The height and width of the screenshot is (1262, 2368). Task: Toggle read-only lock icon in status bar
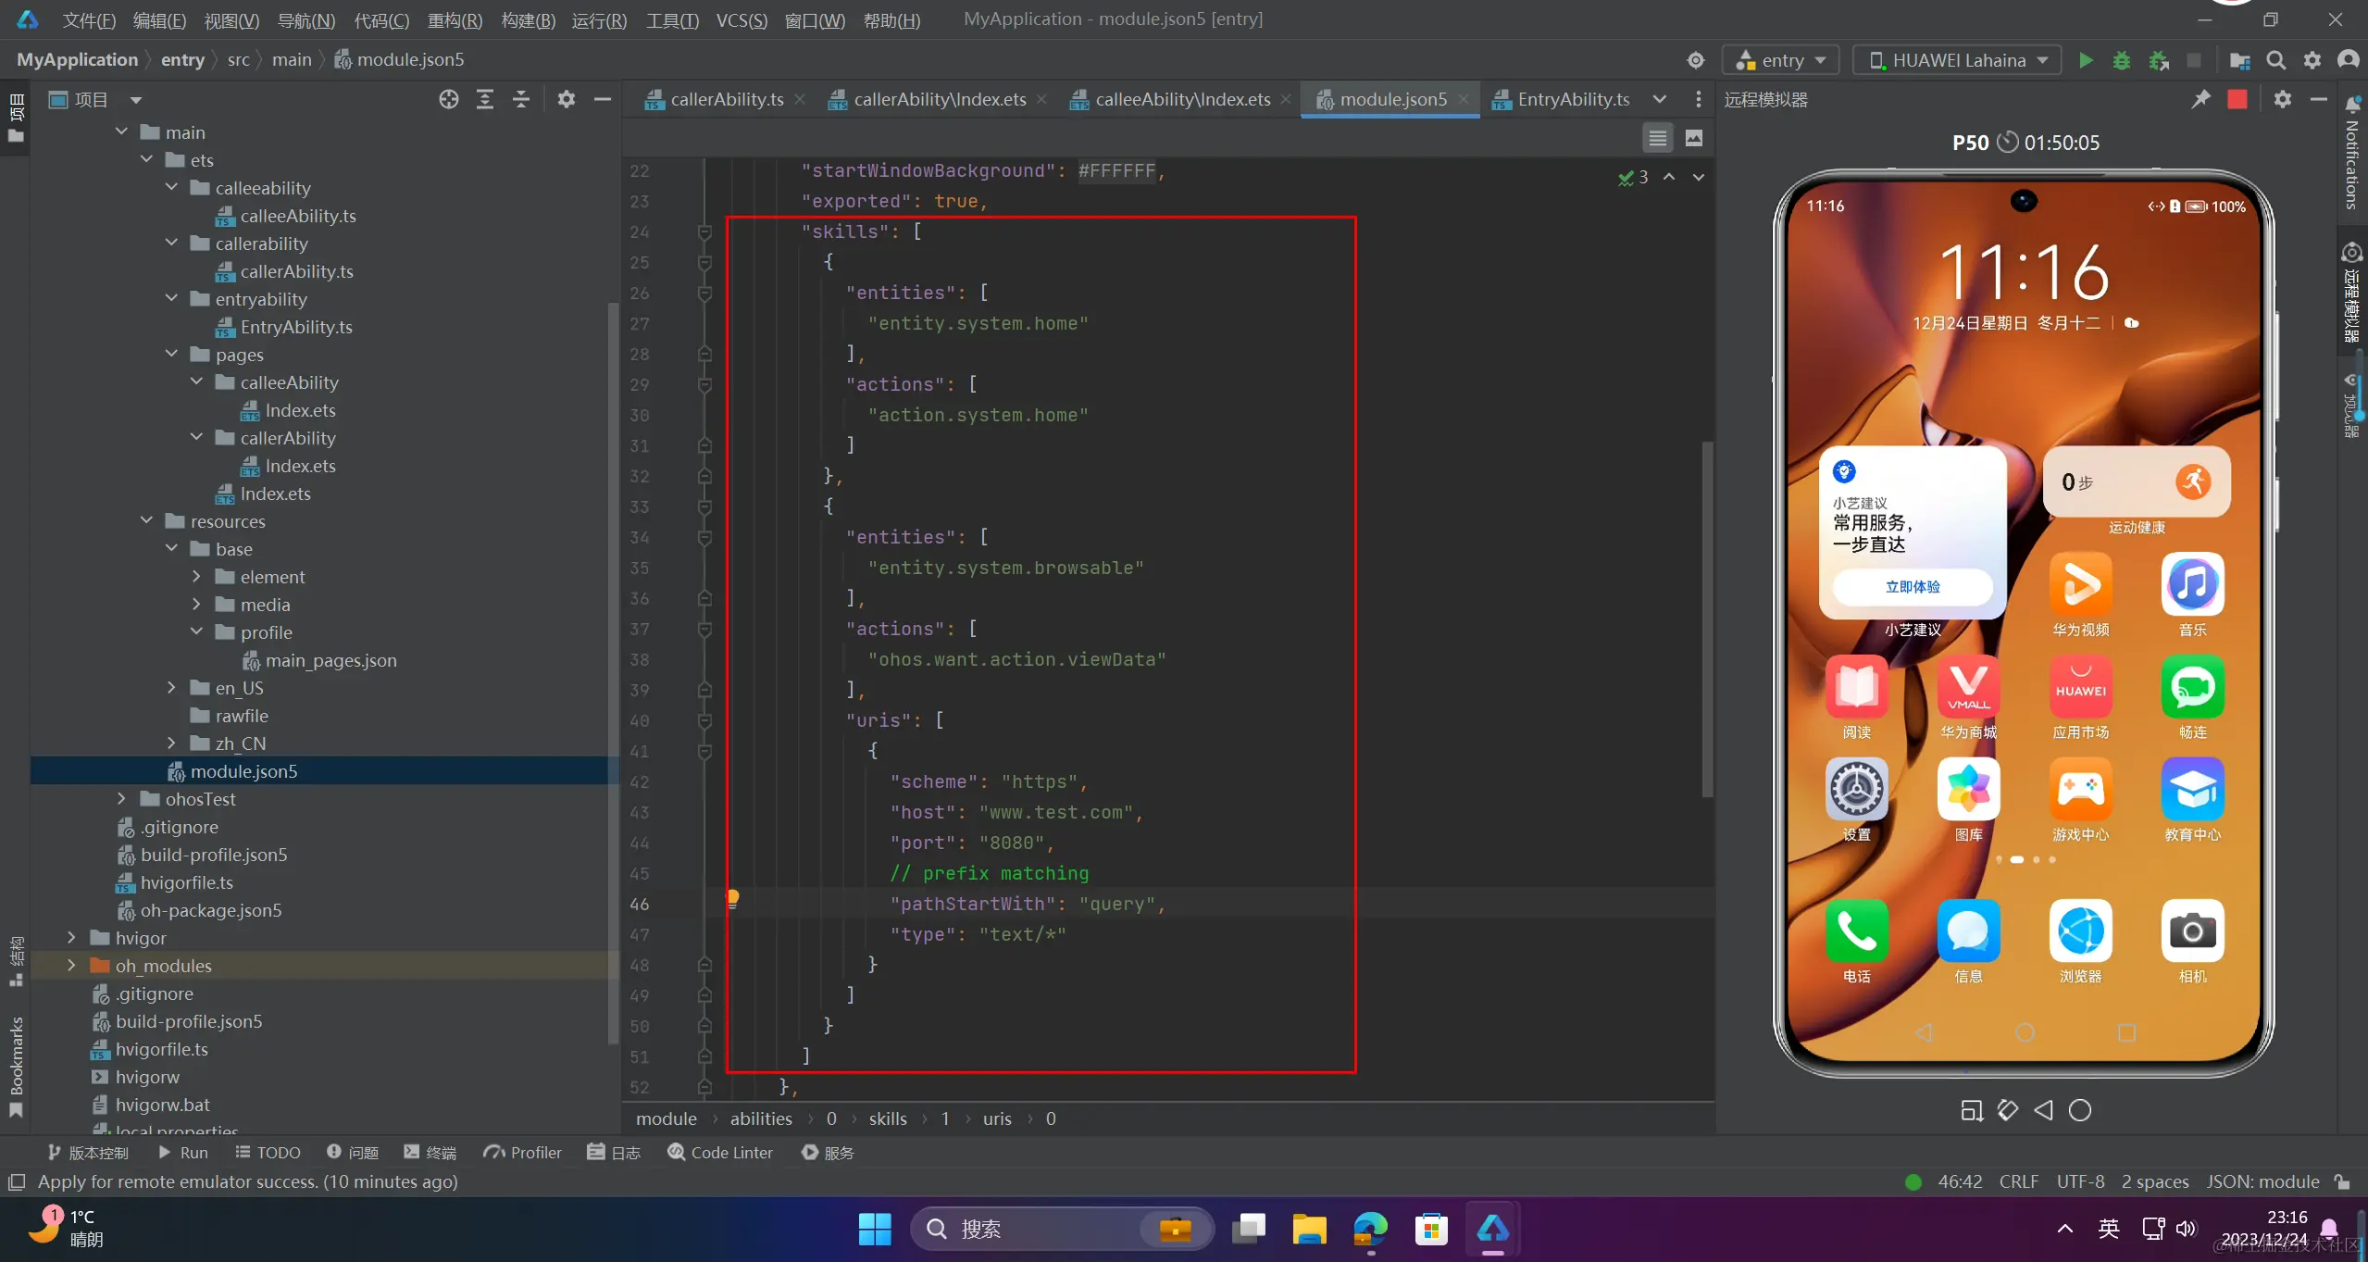(x=2342, y=1181)
